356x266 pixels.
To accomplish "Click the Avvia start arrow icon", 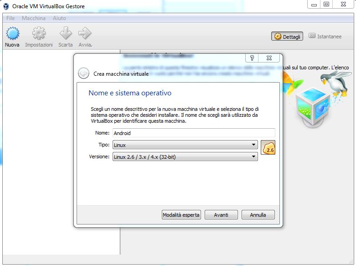I will [x=85, y=34].
